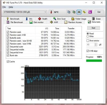107x105 pixels.
Task: Enable the Short stroke checkbox
Action: pos(88,41)
